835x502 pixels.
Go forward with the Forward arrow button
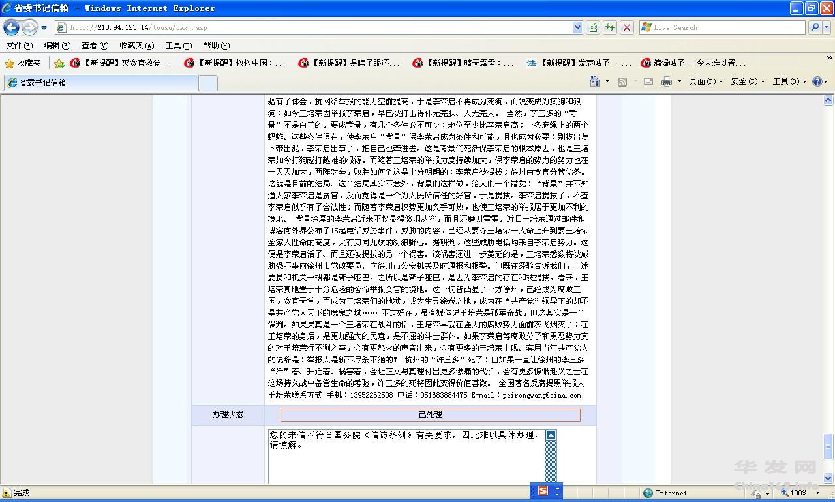(x=29, y=27)
